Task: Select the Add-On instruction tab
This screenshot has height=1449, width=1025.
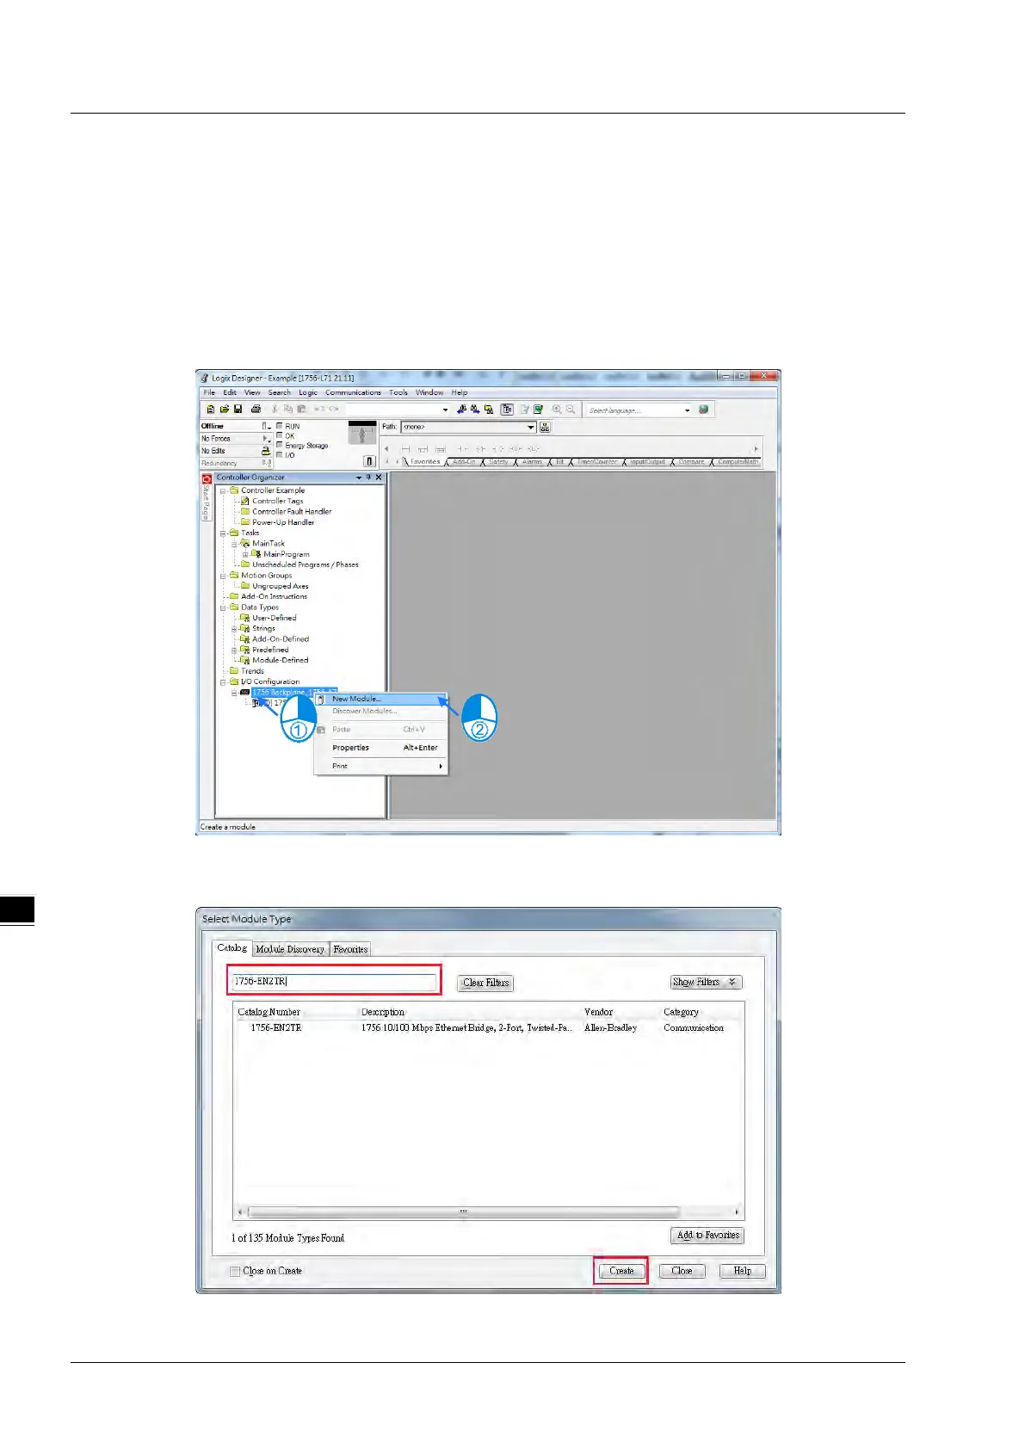Action: tap(464, 462)
